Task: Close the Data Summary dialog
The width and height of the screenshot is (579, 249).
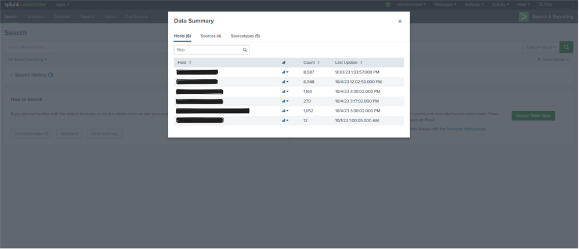Action: tap(399, 21)
